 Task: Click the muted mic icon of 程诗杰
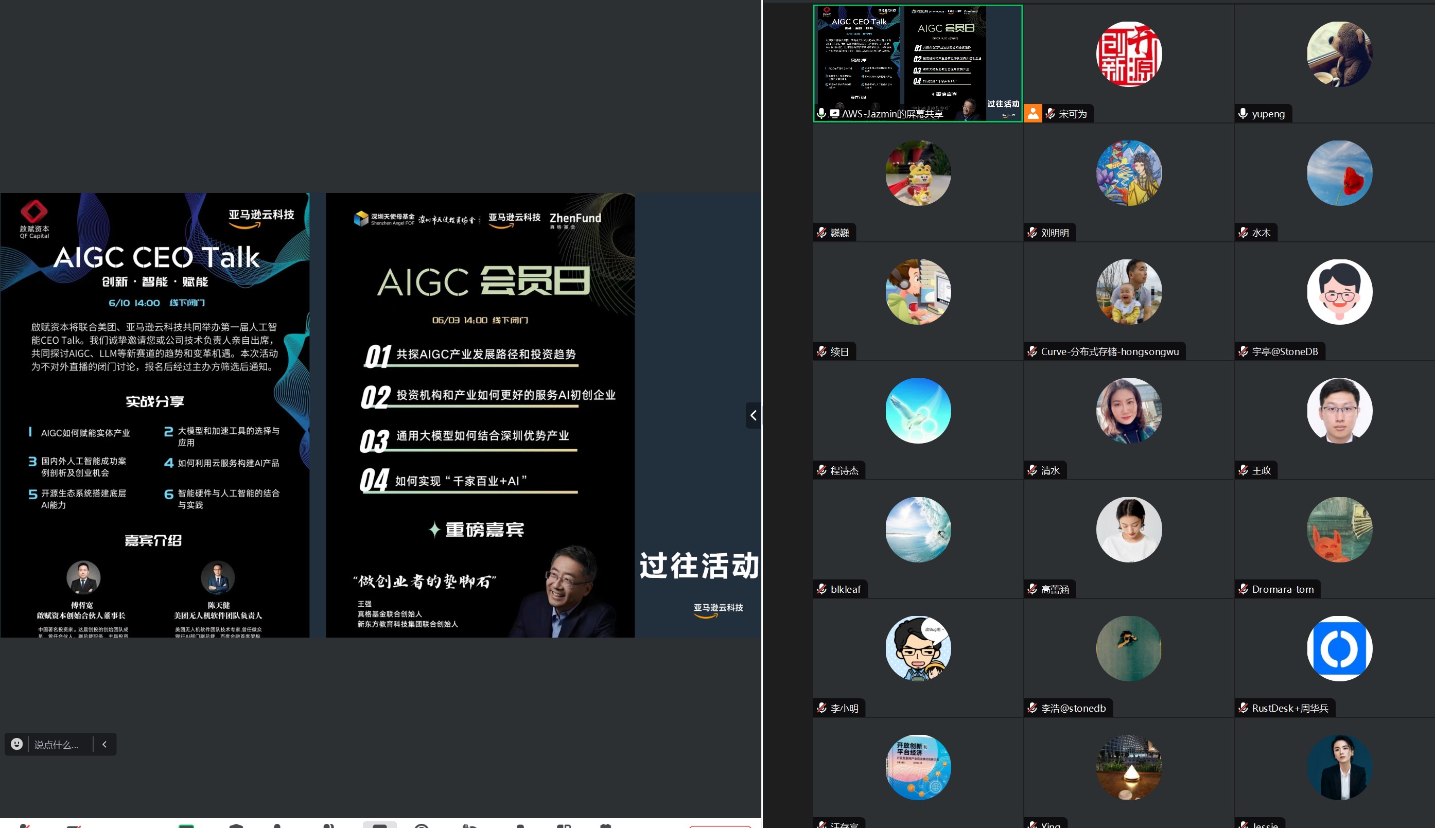point(822,470)
